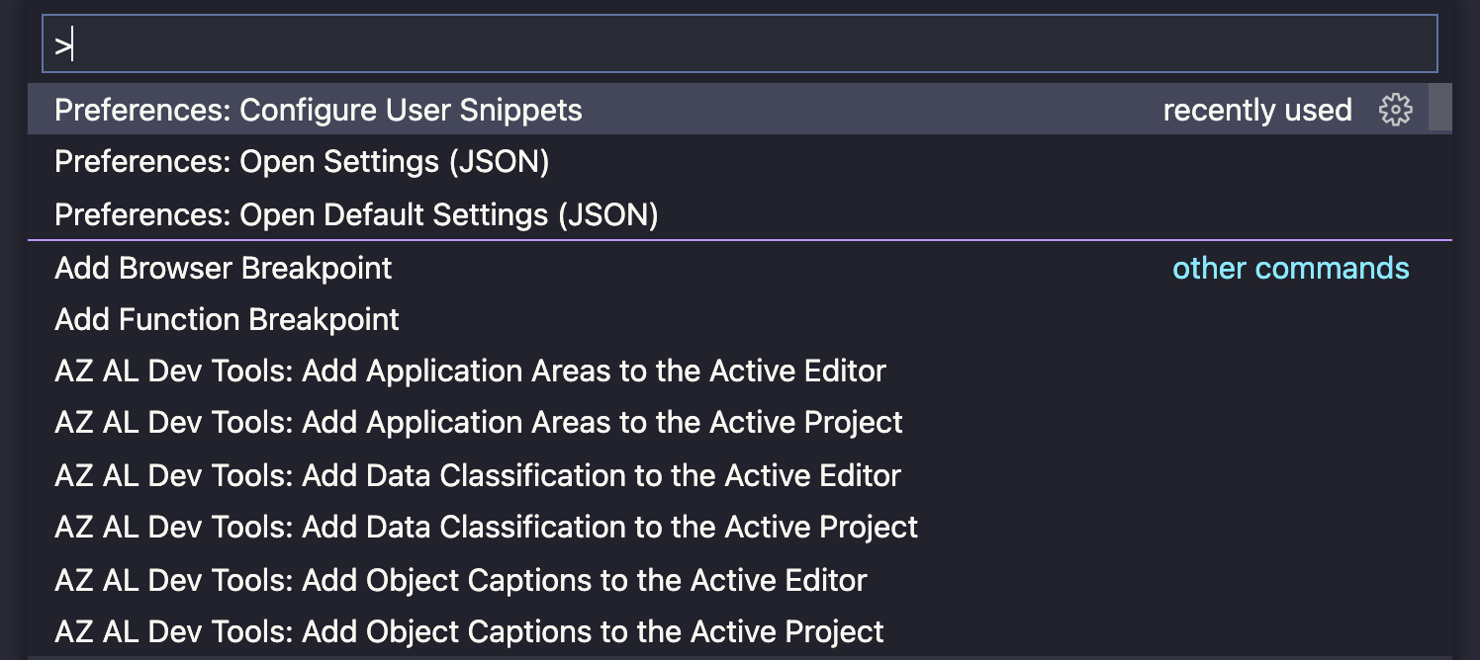Run Add Data Classification to the Active Editor

click(x=478, y=475)
